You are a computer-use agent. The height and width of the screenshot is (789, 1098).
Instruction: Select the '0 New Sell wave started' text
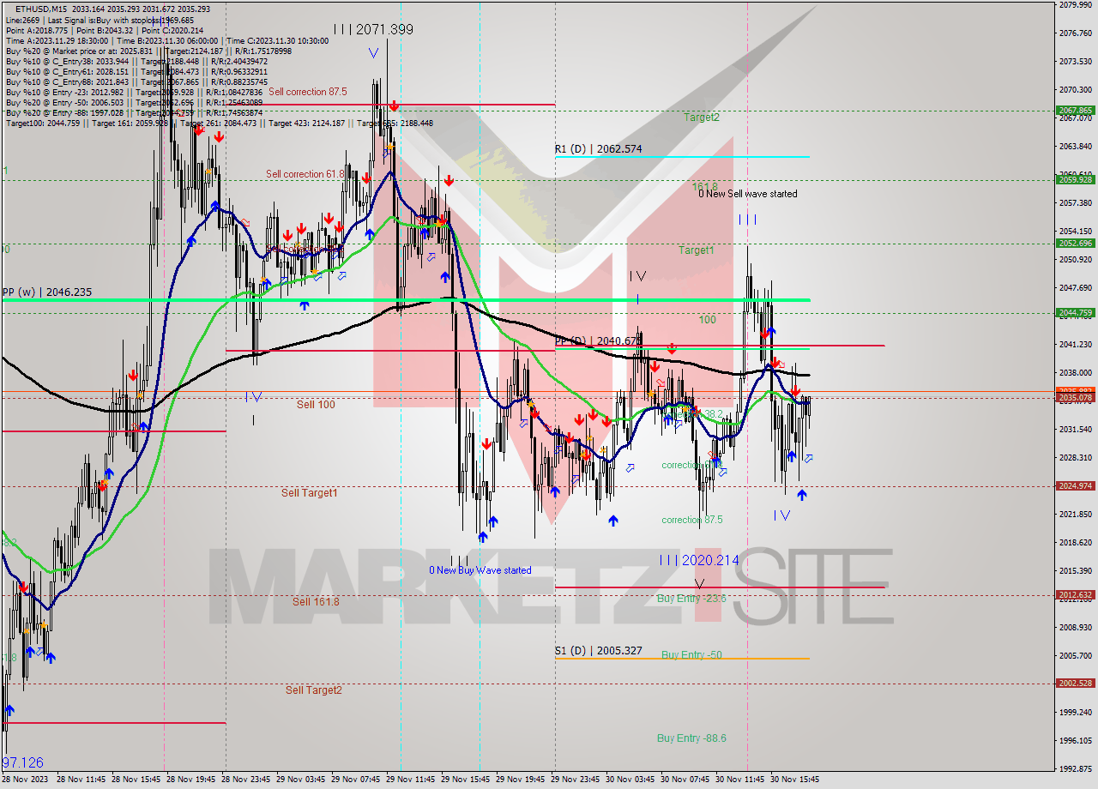747,194
